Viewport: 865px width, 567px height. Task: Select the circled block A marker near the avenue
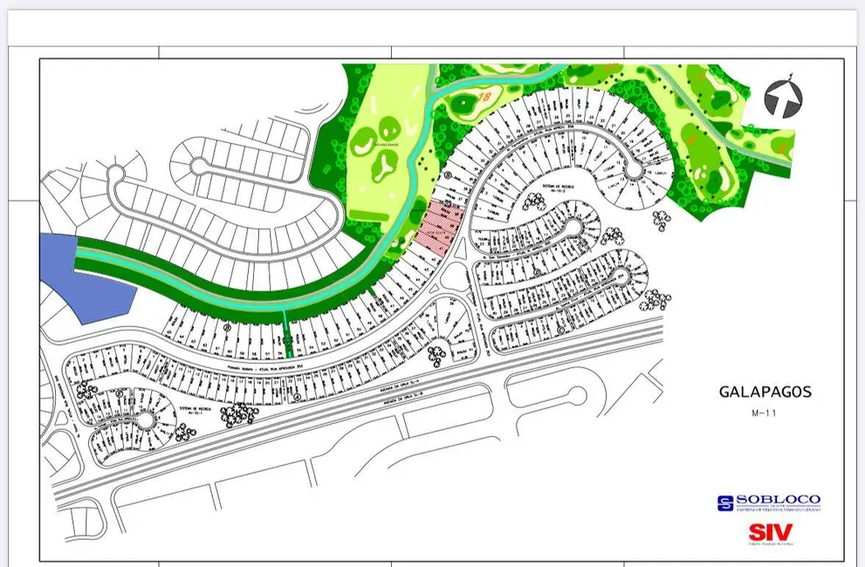[297, 397]
